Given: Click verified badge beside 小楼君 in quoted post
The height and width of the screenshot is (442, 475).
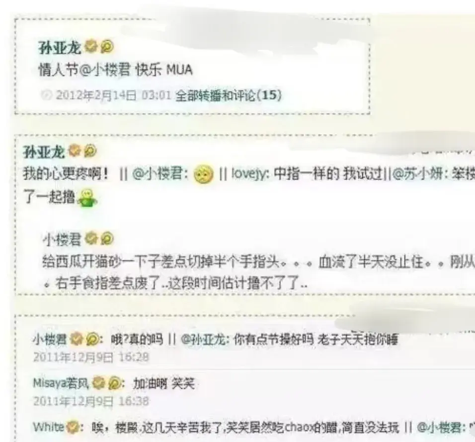Looking at the screenshot, I should [90, 238].
